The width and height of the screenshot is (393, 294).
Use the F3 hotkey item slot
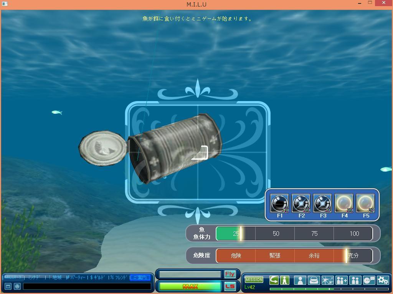click(322, 203)
